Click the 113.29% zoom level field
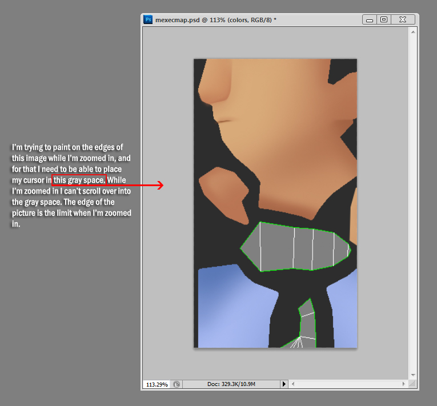This screenshot has width=437, height=406. pos(157,385)
